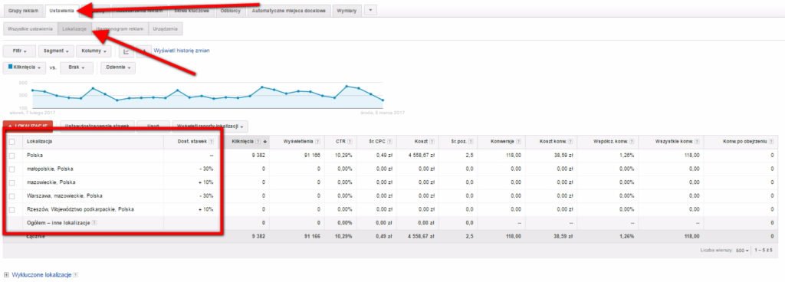Screen dimensions: 785x282
Task: Check the mazowieckie, Polska row checkbox
Action: pos(12,182)
